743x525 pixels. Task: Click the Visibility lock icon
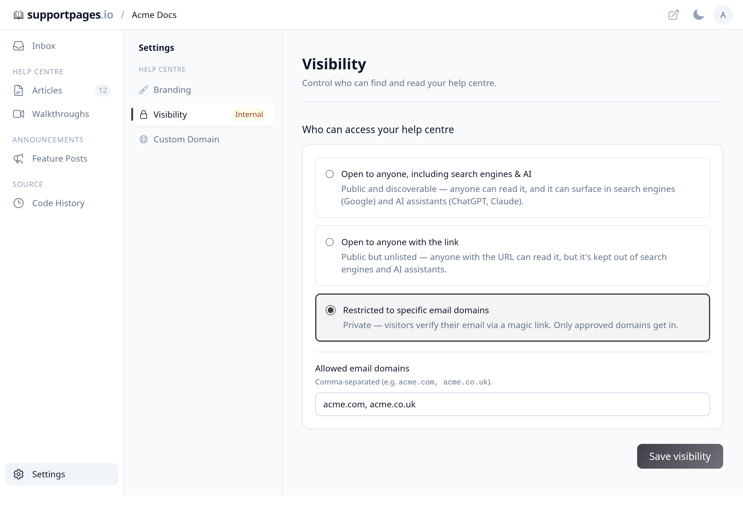point(143,115)
